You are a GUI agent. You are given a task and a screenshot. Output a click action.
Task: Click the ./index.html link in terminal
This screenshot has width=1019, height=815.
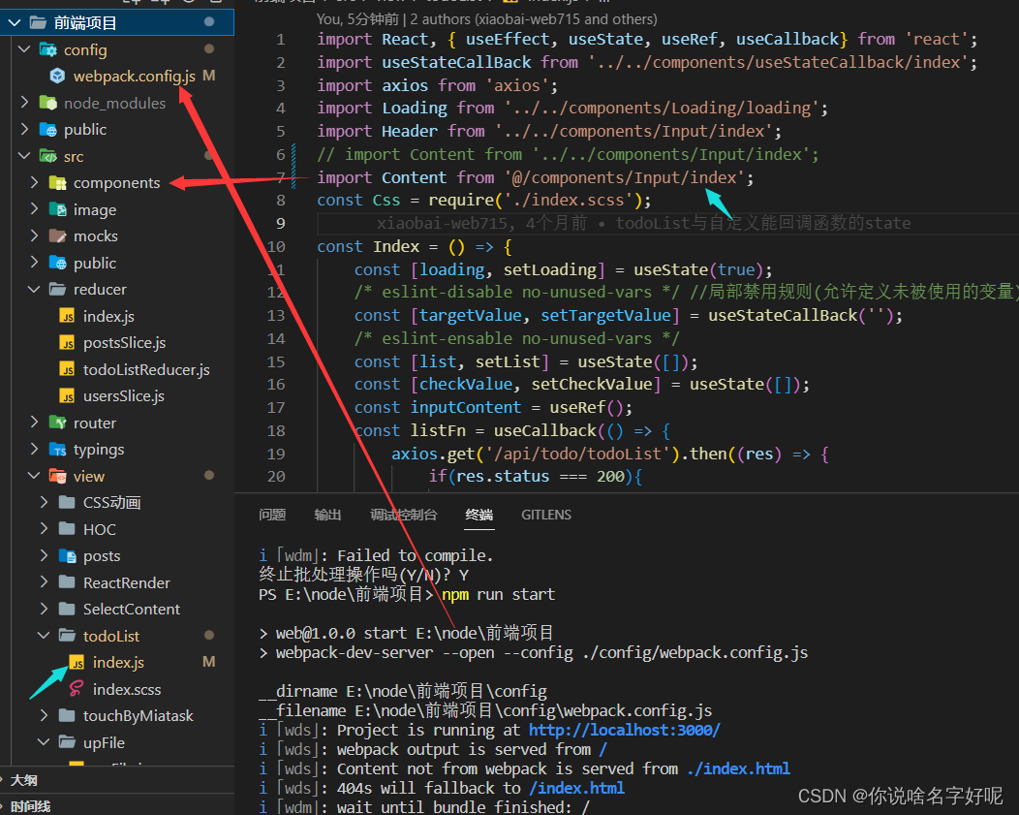(x=739, y=768)
